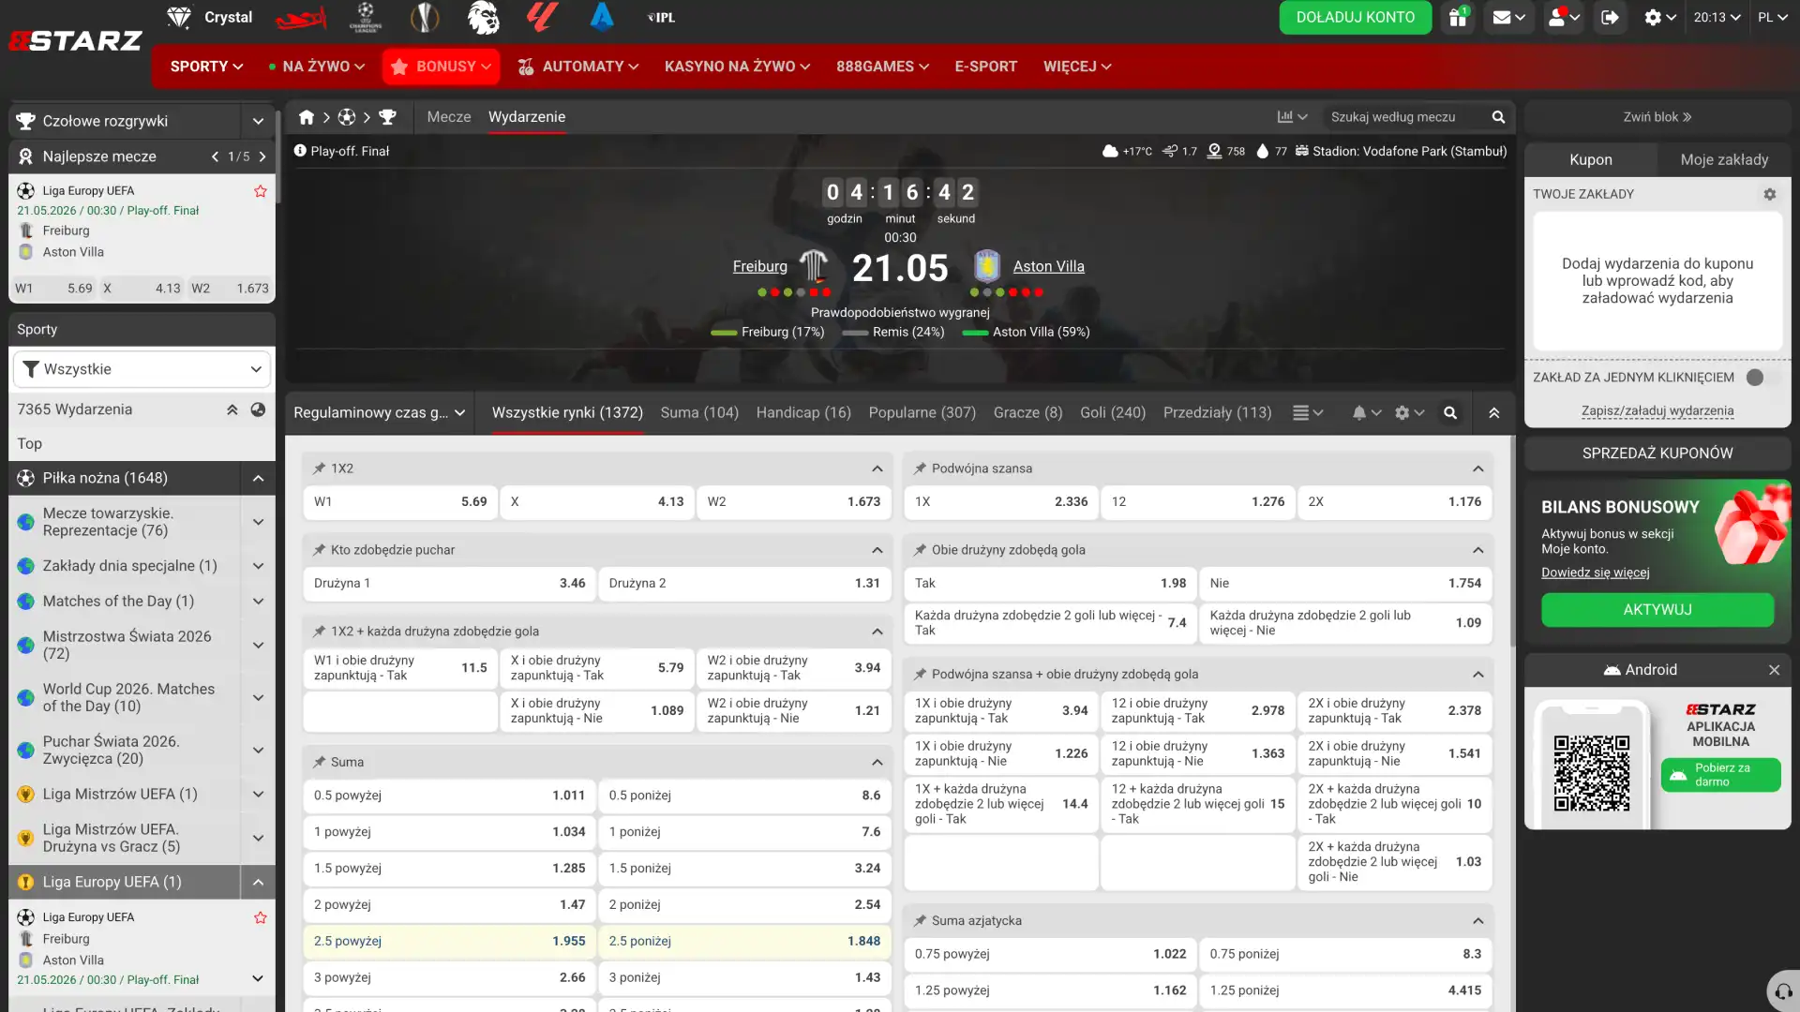
Task: Collapse events with double-chevron beside 7365 Wydarzenia
Action: (232, 409)
